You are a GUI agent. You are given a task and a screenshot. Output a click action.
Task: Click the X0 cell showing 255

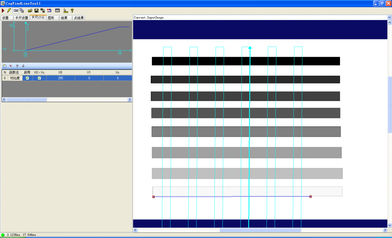(x=60, y=78)
